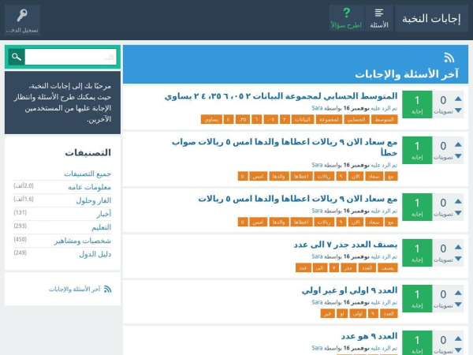The image size is (473, 355).
Task: Click RSS feed icon in blue header
Action: click(x=449, y=58)
